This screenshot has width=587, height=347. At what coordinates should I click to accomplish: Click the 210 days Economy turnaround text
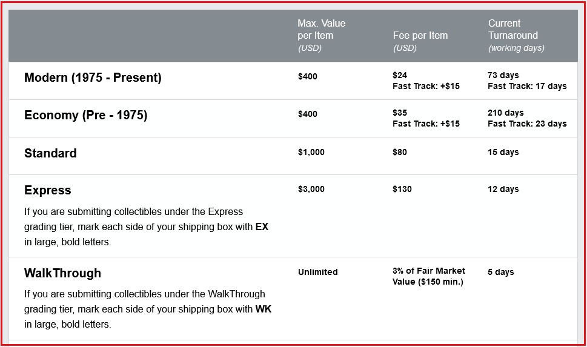(505, 113)
